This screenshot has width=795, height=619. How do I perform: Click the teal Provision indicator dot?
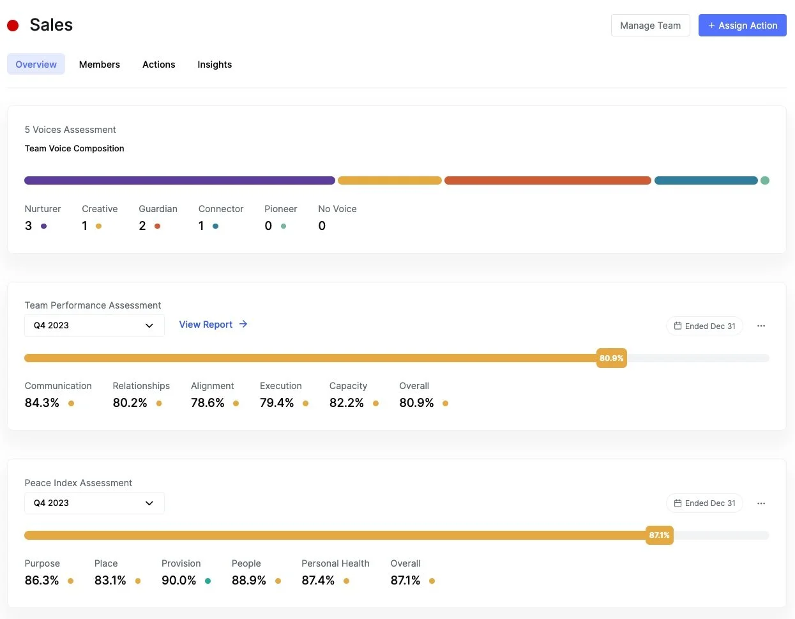(208, 581)
